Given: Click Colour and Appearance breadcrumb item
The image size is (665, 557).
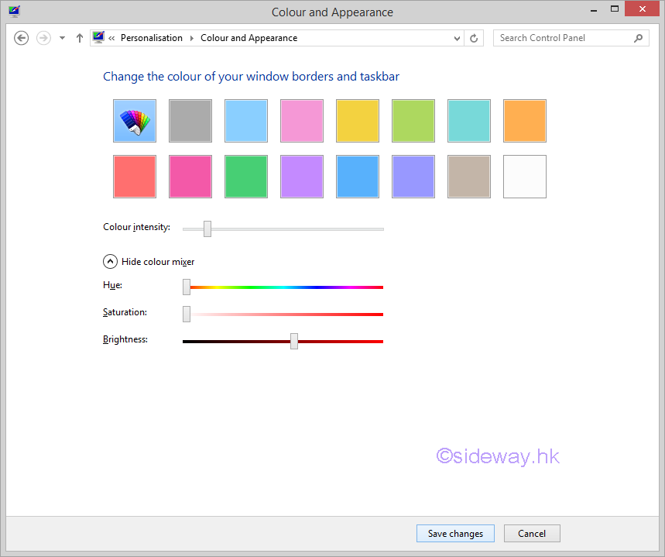Looking at the screenshot, I should click(x=249, y=38).
